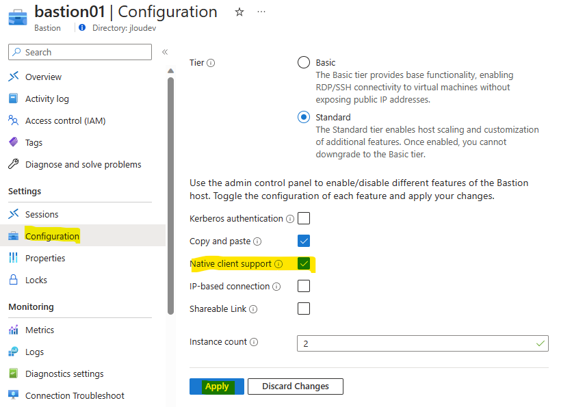
Task: Favorite this page with the star icon
Action: [239, 12]
